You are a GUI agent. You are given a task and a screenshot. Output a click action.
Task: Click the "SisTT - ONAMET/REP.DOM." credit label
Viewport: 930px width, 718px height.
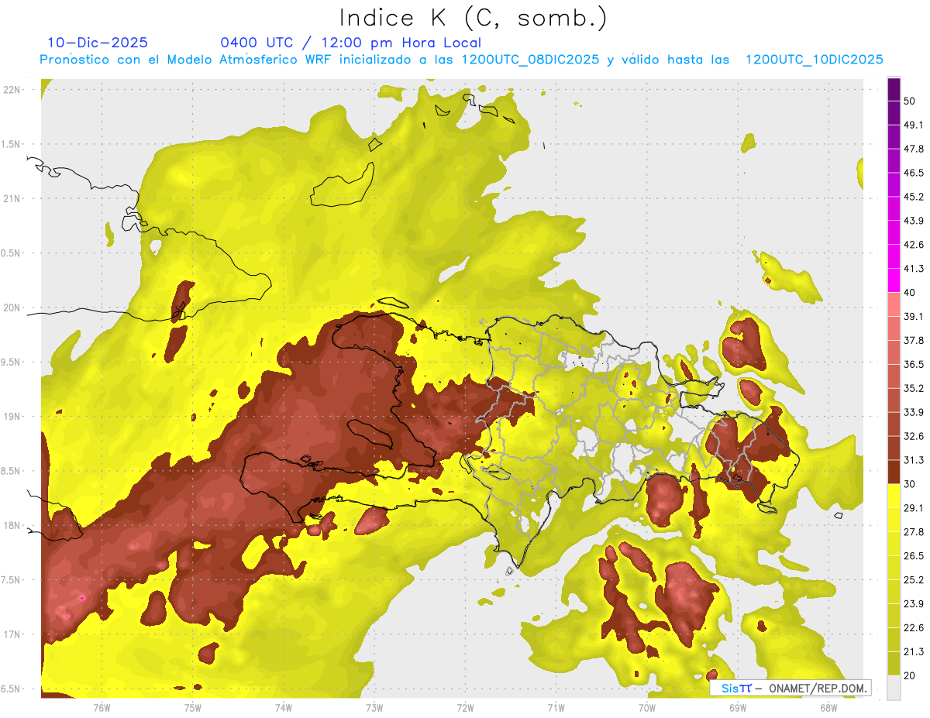pyautogui.click(x=791, y=688)
